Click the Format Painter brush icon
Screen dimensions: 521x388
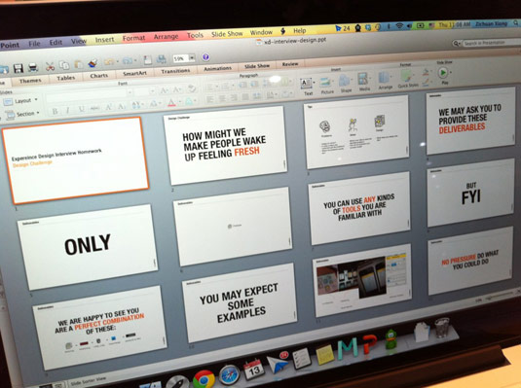pos(93,63)
